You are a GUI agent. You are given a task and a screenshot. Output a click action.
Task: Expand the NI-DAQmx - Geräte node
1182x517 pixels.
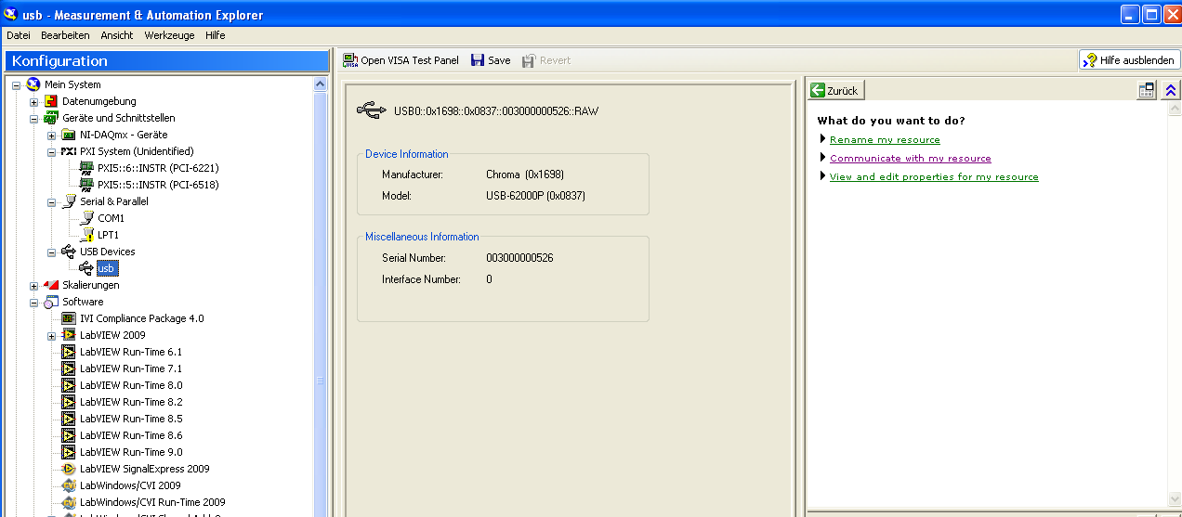51,135
